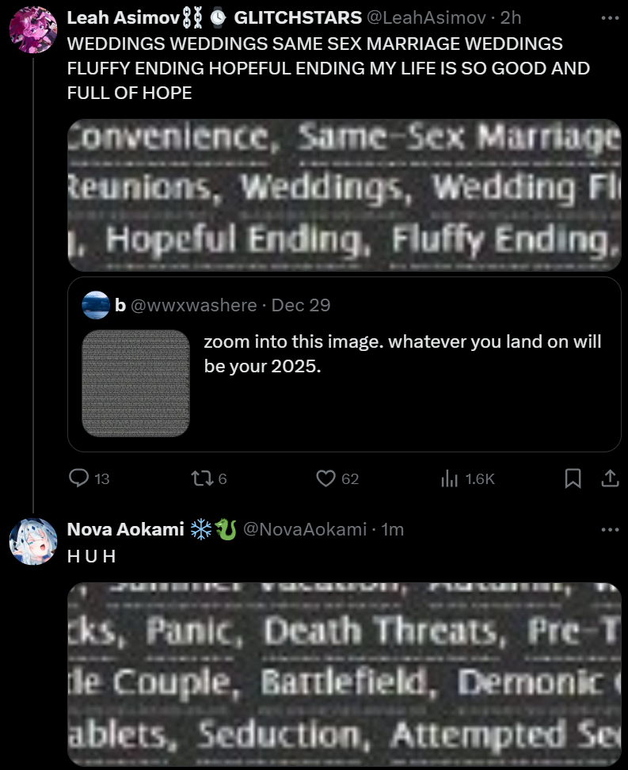Open the Same-Sex Marriage tags image
This screenshot has height=770, width=628.
pos(344,195)
